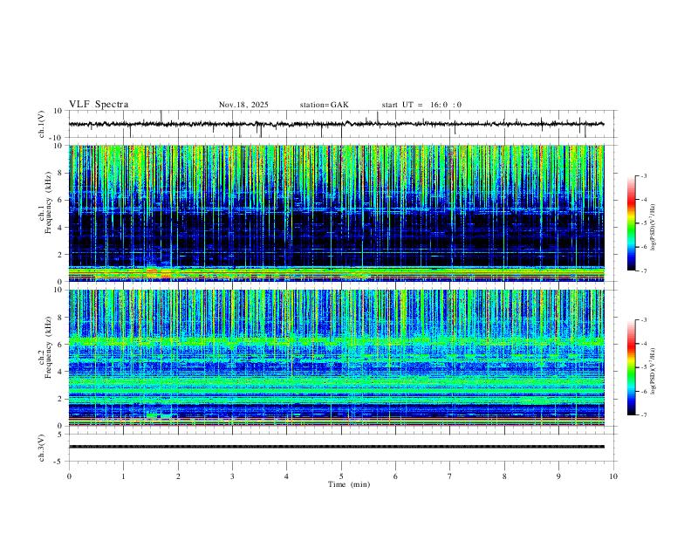
Task: Click the ch.1 "Frequency (kHz)" axis label
Action: click(x=48, y=204)
